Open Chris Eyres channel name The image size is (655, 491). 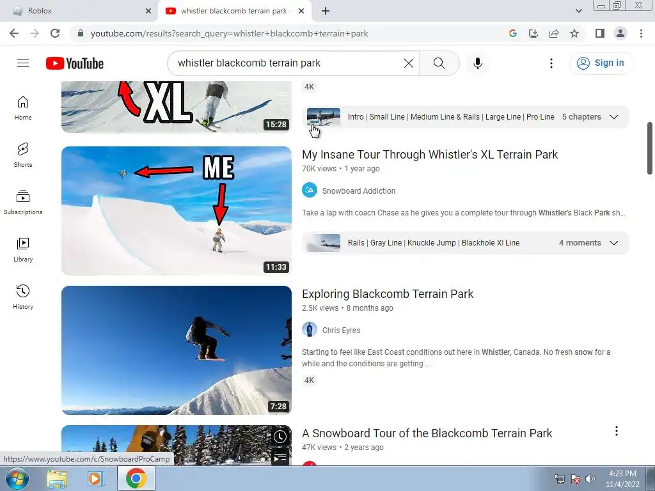coord(342,331)
